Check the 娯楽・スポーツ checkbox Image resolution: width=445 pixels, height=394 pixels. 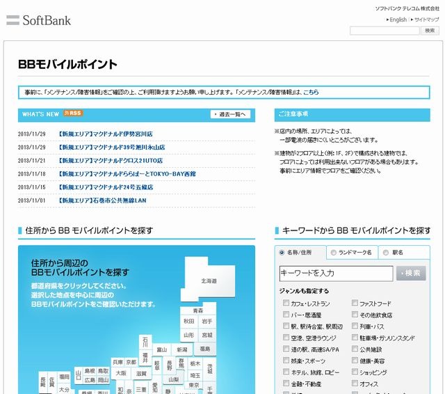(286, 361)
